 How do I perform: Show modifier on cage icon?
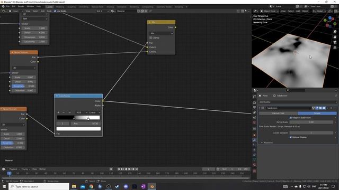[313, 108]
